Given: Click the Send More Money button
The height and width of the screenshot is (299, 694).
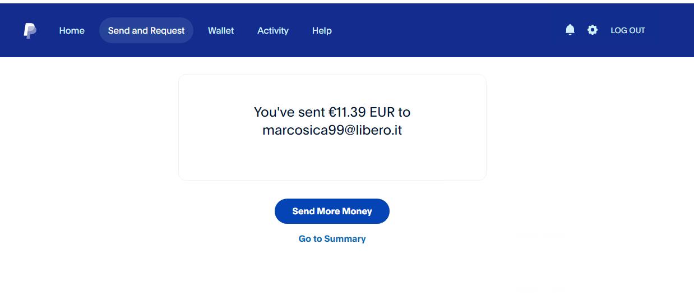Looking at the screenshot, I should point(332,211).
